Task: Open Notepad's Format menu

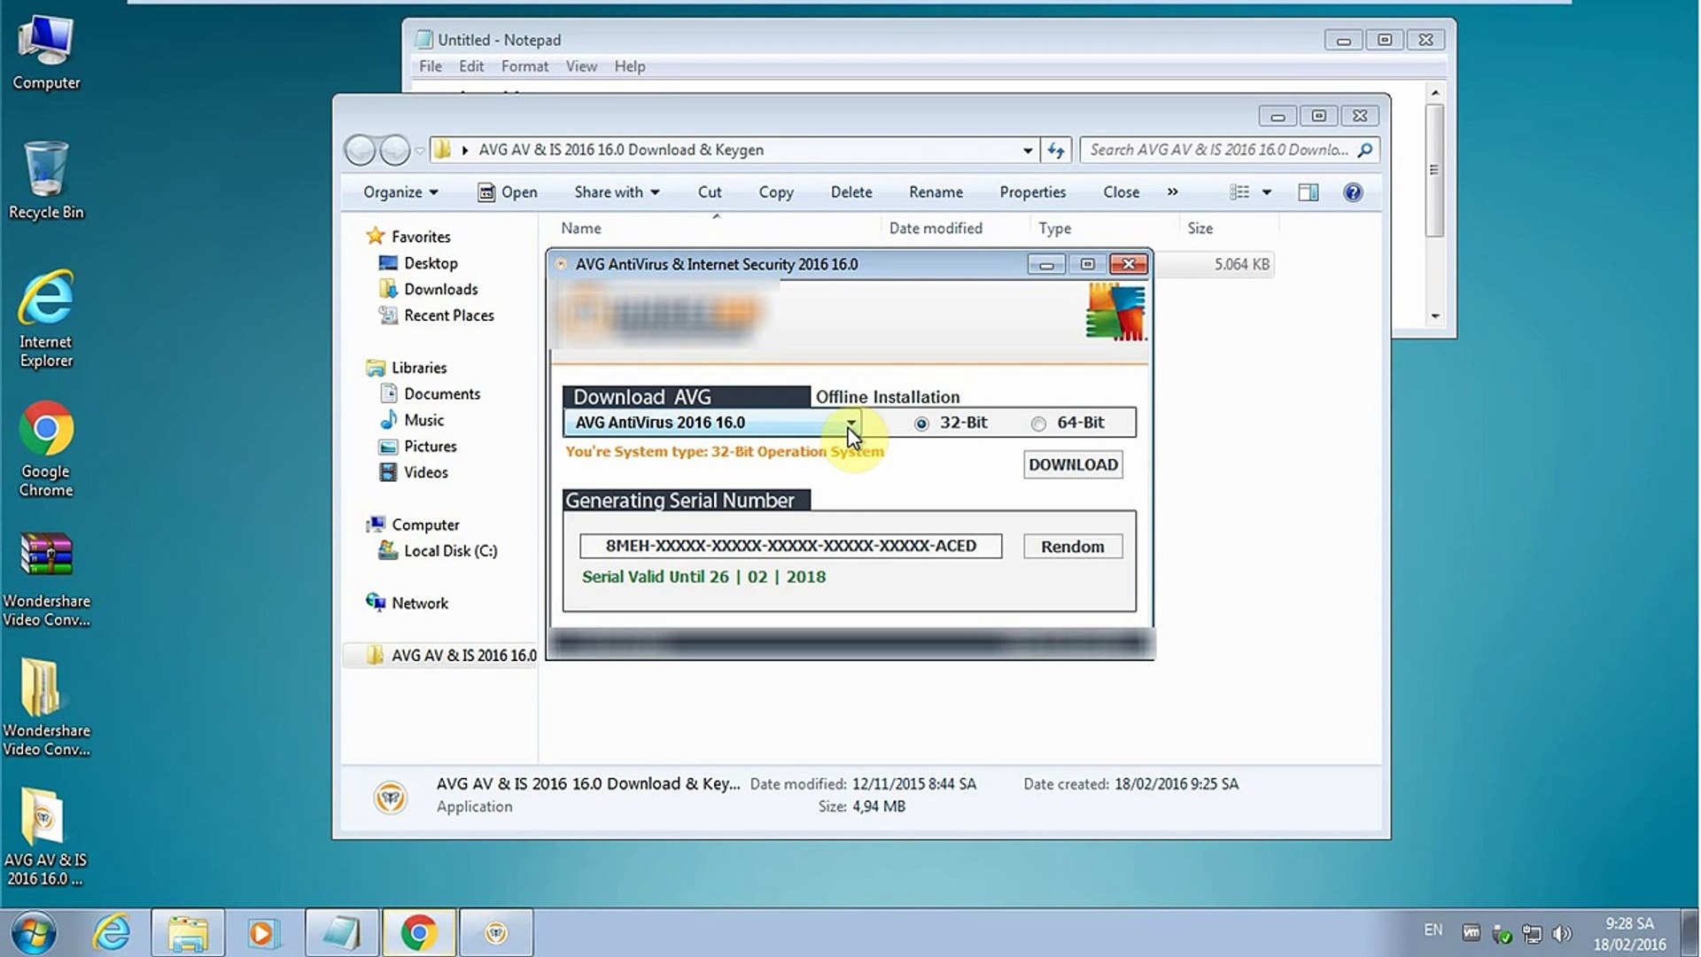Action: pos(524,66)
